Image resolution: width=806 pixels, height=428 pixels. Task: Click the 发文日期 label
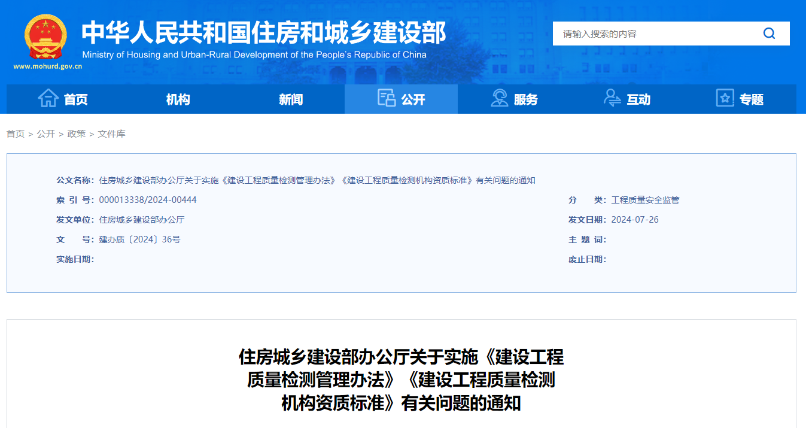[588, 220]
